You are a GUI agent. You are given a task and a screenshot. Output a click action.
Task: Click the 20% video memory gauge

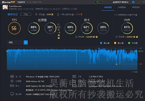click(103, 28)
